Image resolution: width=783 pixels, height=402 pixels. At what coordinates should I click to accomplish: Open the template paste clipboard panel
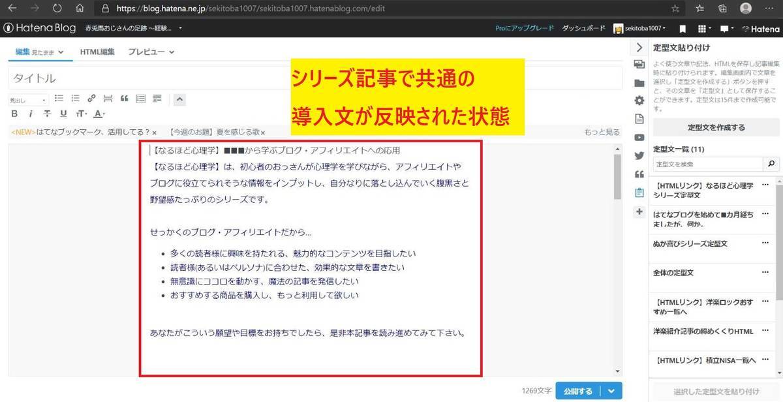(639, 193)
